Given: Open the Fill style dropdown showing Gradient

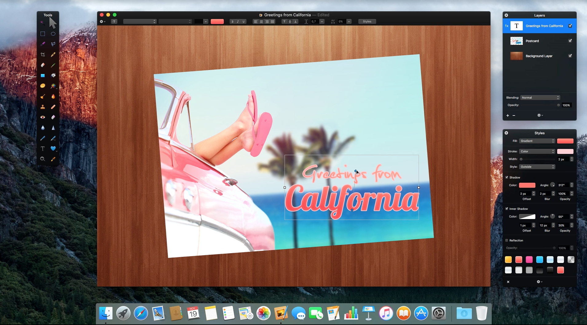Looking at the screenshot, I should pyautogui.click(x=537, y=141).
